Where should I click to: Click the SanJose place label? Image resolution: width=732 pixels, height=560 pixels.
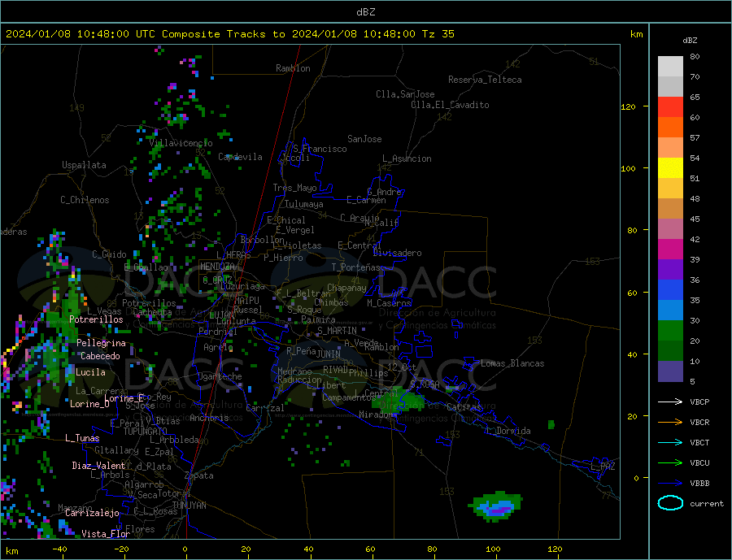click(x=364, y=139)
